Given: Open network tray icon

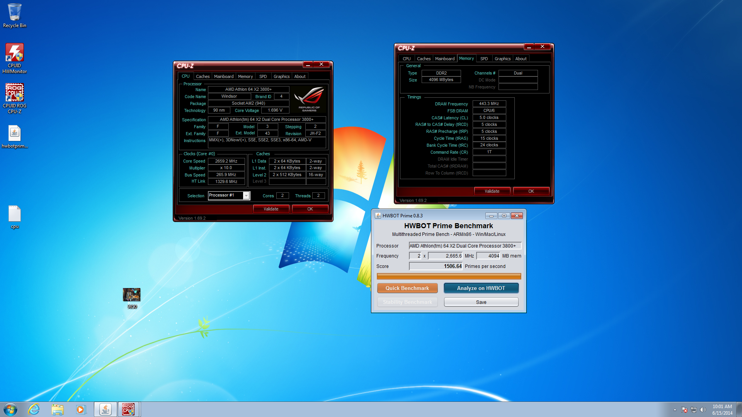Looking at the screenshot, I should 694,410.
